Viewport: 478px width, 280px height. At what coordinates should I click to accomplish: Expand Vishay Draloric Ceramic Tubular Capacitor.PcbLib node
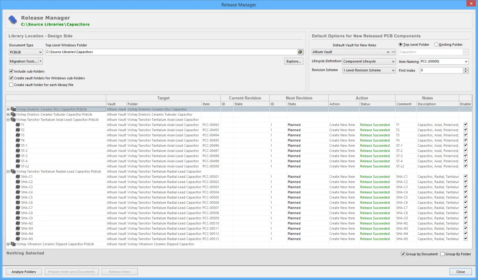tap(8, 115)
